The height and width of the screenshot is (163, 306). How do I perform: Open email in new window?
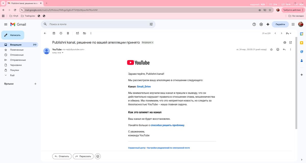click(290, 42)
